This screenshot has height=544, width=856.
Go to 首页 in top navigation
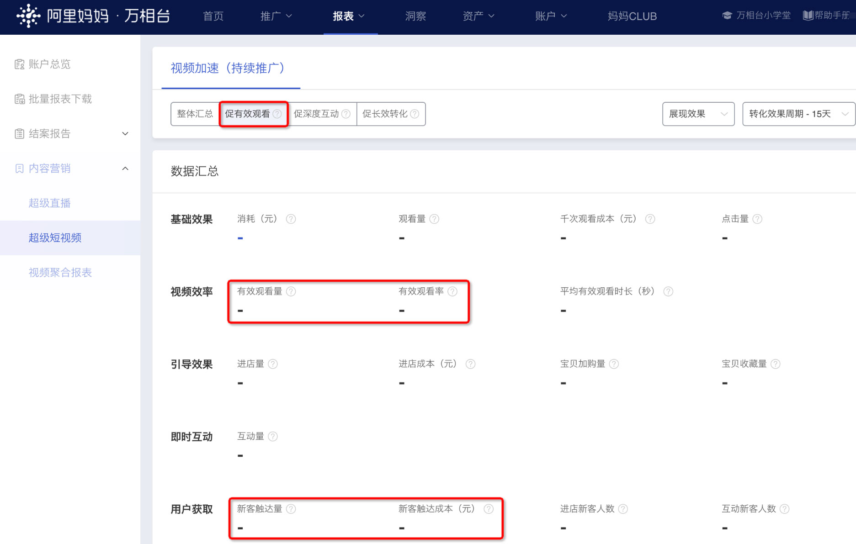213,16
